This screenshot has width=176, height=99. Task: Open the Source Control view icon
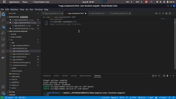point(3,27)
